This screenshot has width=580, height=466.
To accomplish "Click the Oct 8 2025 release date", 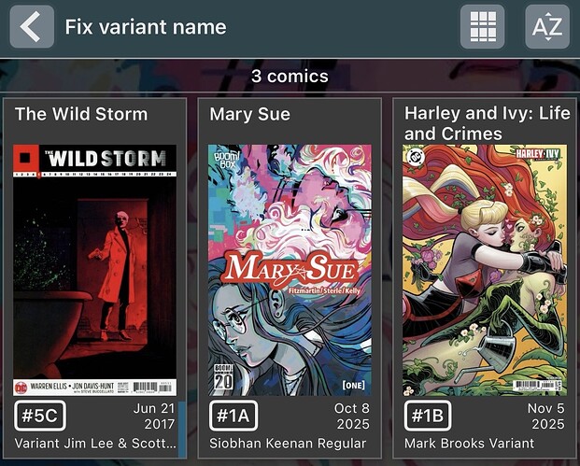I will 352,417.
